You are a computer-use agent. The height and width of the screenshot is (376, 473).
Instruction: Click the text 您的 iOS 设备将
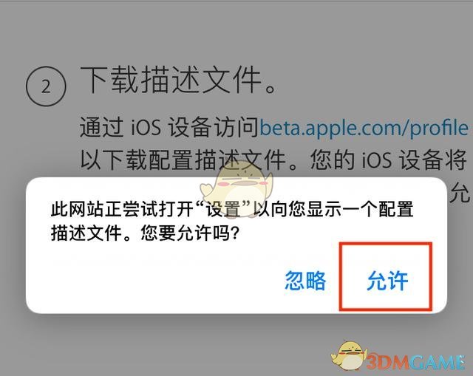(389, 160)
